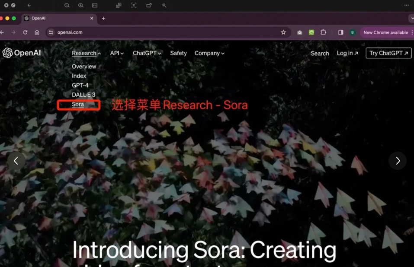This screenshot has height=267, width=414.
Task: Click New Chrome available update button
Action: (386, 32)
